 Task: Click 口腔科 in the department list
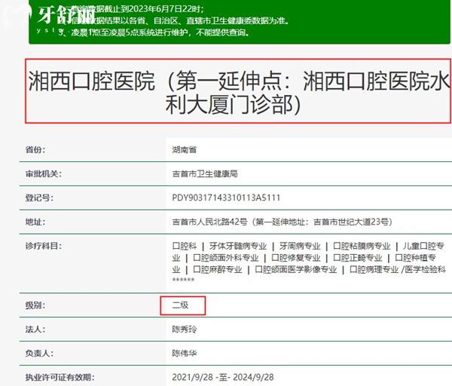(x=185, y=246)
